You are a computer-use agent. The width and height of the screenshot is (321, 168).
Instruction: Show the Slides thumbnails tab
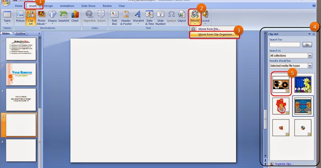(6, 34)
